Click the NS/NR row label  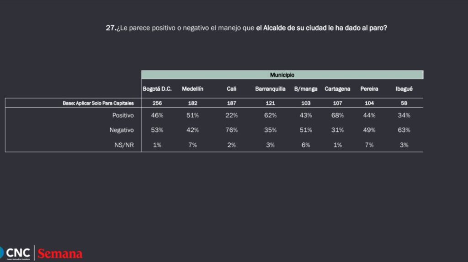click(x=124, y=145)
